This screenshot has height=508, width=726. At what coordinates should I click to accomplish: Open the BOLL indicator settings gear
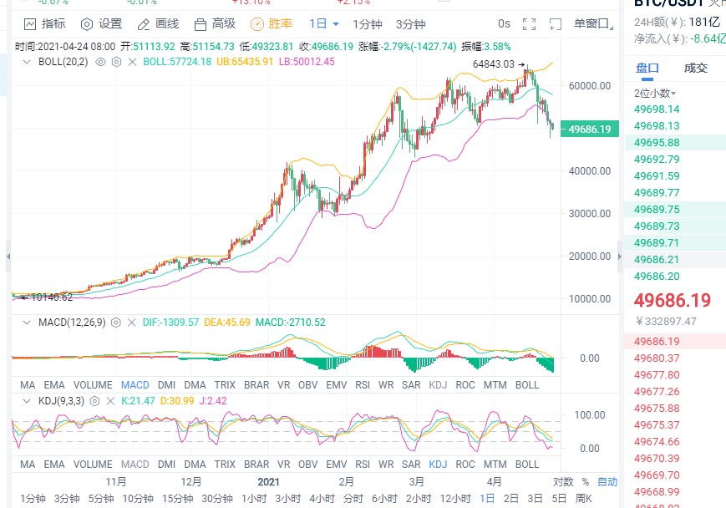[x=115, y=62]
